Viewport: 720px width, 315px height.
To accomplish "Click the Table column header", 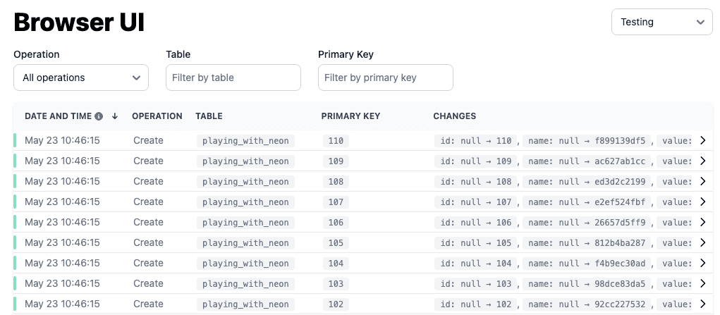I will click(x=209, y=116).
